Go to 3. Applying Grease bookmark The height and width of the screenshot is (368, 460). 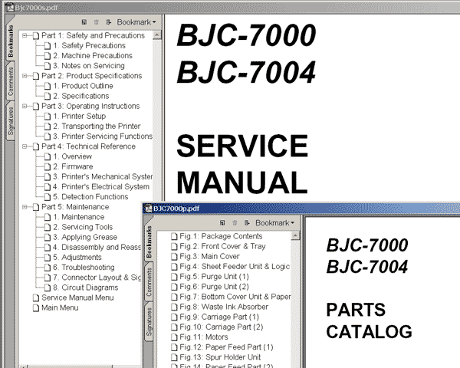[85, 237]
